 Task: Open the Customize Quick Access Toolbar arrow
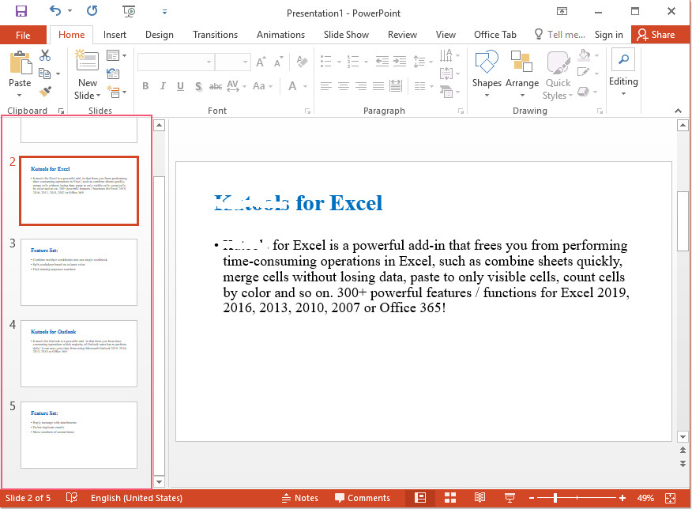164,12
